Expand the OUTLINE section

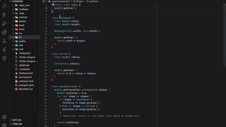tap(17, 120)
